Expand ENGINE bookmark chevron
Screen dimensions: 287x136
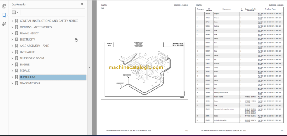click(x=12, y=64)
